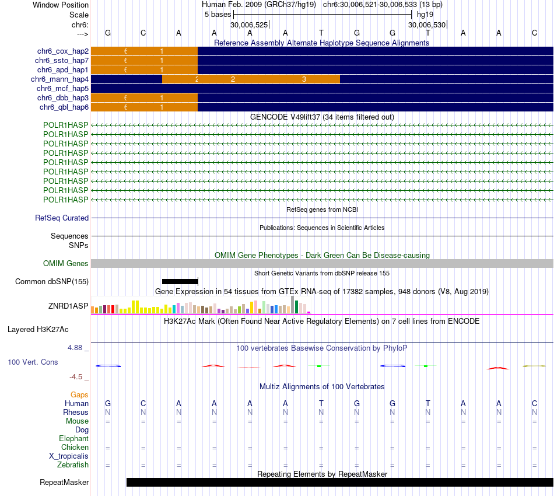554x496 pixels.
Task: Click the Mouse species label
Action: [77, 421]
